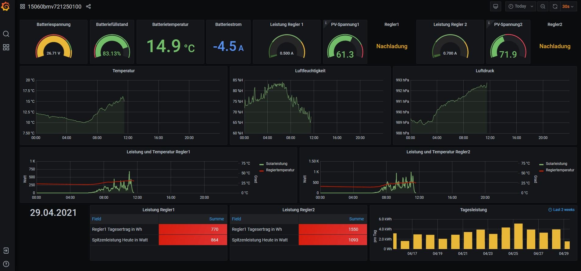
Task: Toggle Reglertemperatur series in Regler2 legend
Action: coord(560,170)
